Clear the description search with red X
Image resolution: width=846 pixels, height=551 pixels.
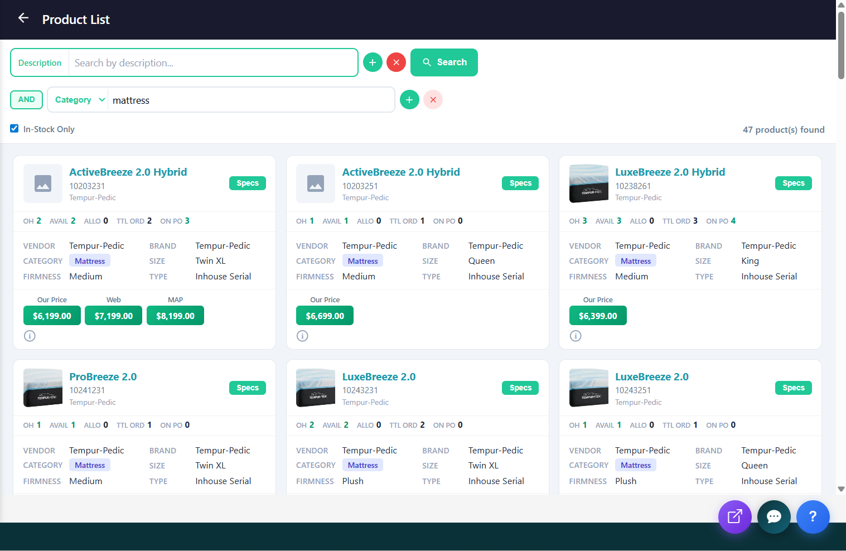click(397, 62)
